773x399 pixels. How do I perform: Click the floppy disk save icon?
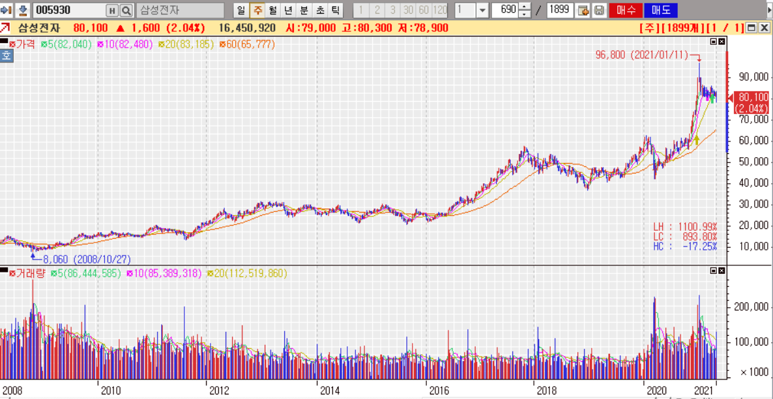(598, 10)
